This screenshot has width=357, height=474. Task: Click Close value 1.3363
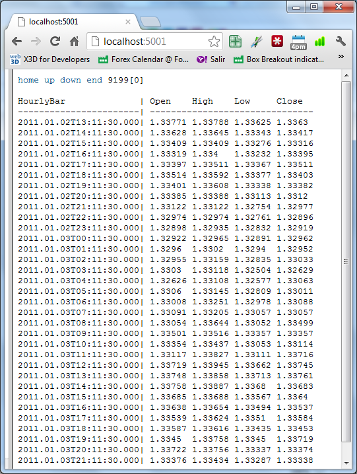click(x=292, y=122)
